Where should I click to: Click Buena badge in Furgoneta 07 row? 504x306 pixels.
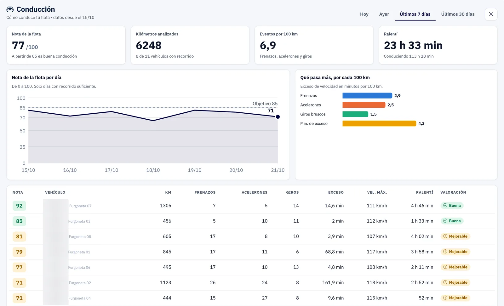[x=452, y=206]
